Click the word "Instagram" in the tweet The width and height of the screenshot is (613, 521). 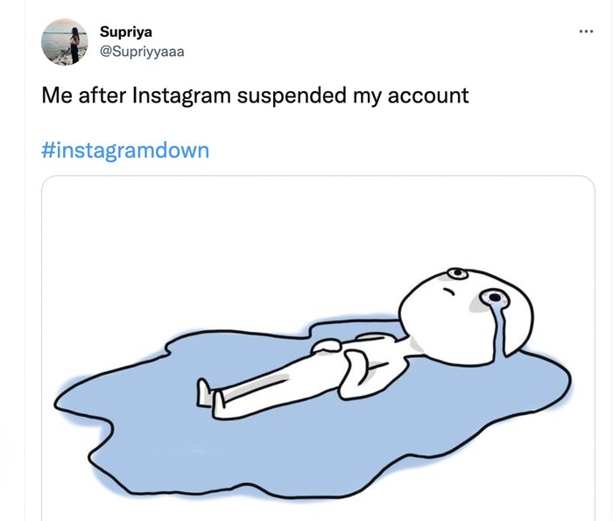182,95
